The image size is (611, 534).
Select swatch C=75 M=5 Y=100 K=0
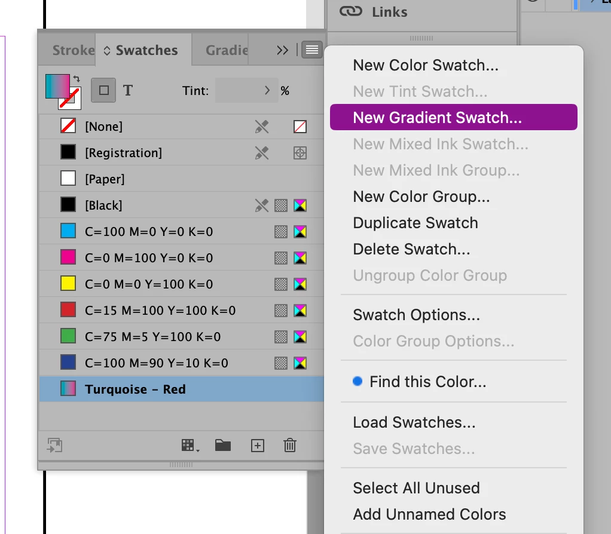point(182,337)
